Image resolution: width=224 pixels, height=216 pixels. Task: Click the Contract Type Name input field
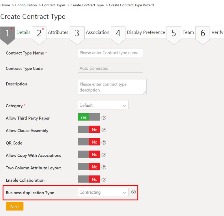pos(110,53)
